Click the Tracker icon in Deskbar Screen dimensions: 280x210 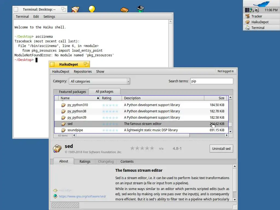click(247, 16)
